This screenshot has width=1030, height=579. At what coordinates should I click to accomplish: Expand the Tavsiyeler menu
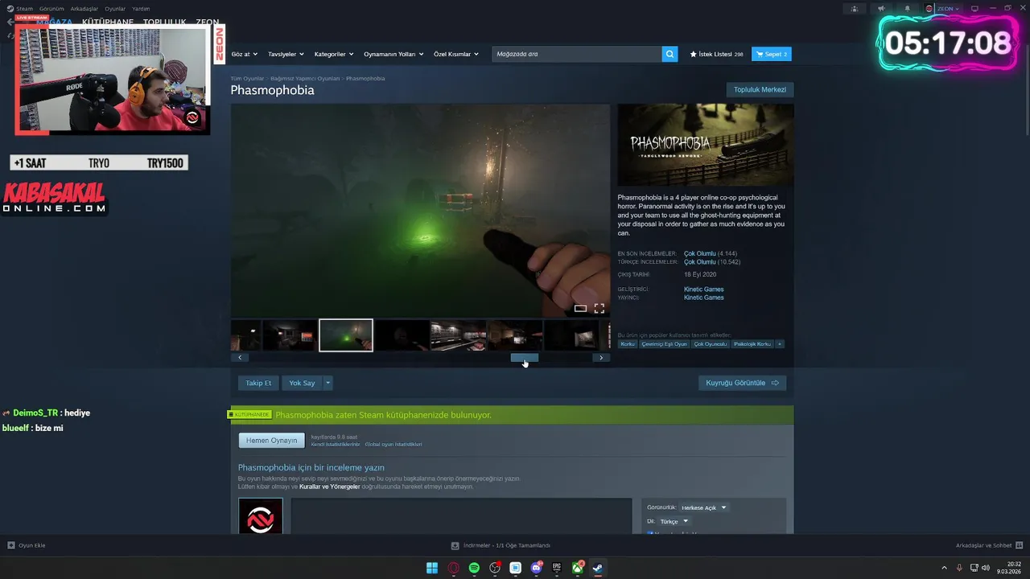coord(286,54)
